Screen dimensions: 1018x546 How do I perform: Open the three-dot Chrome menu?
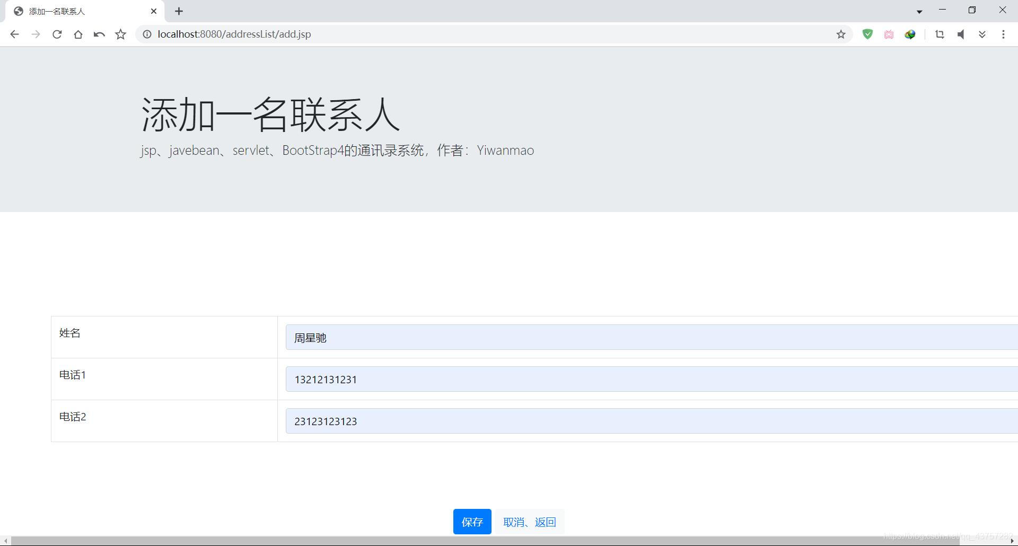click(1003, 34)
